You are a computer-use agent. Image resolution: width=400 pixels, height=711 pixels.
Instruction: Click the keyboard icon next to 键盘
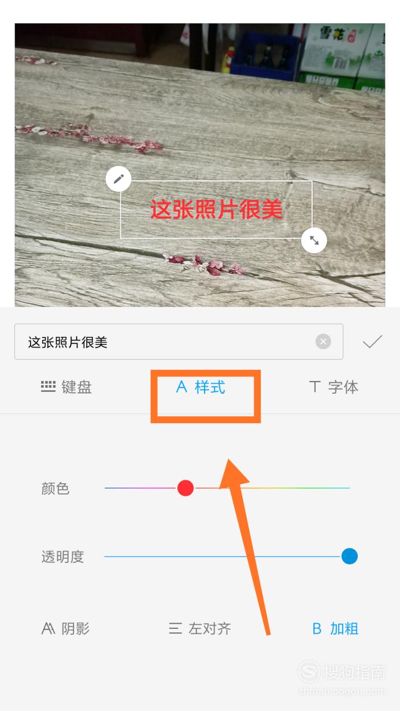point(48,387)
